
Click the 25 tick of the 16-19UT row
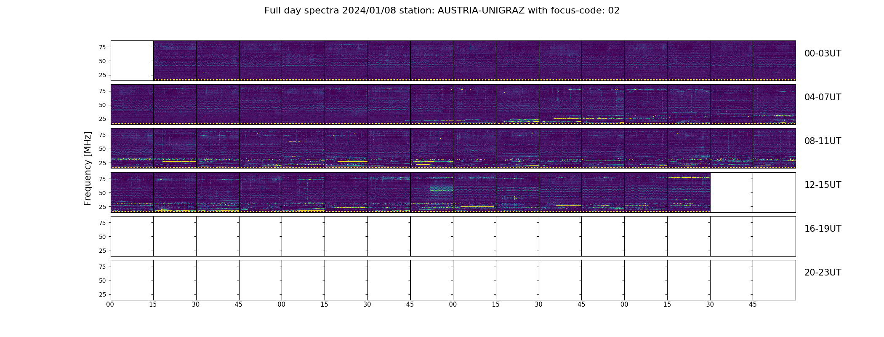(102, 251)
